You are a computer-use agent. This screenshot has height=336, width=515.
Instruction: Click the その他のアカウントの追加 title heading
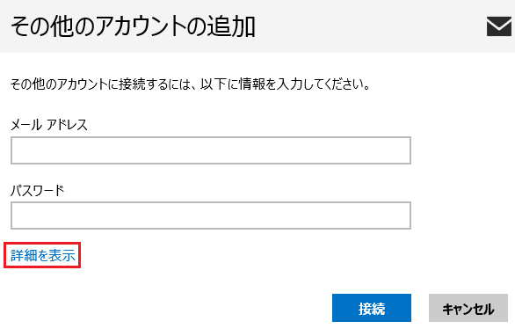point(134,26)
